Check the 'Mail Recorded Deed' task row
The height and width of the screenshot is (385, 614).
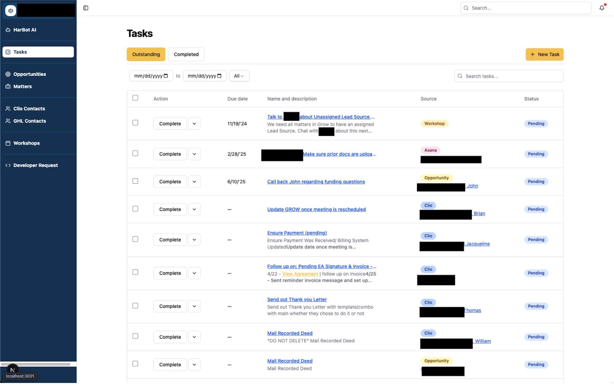point(135,336)
